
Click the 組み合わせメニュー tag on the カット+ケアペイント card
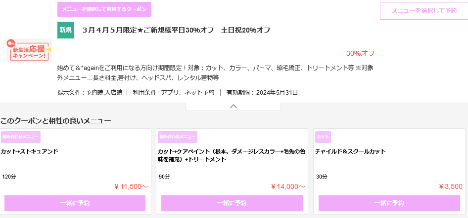pyautogui.click(x=178, y=137)
